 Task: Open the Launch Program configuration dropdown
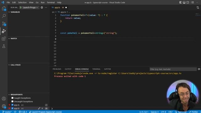pyautogui.click(x=30, y=8)
